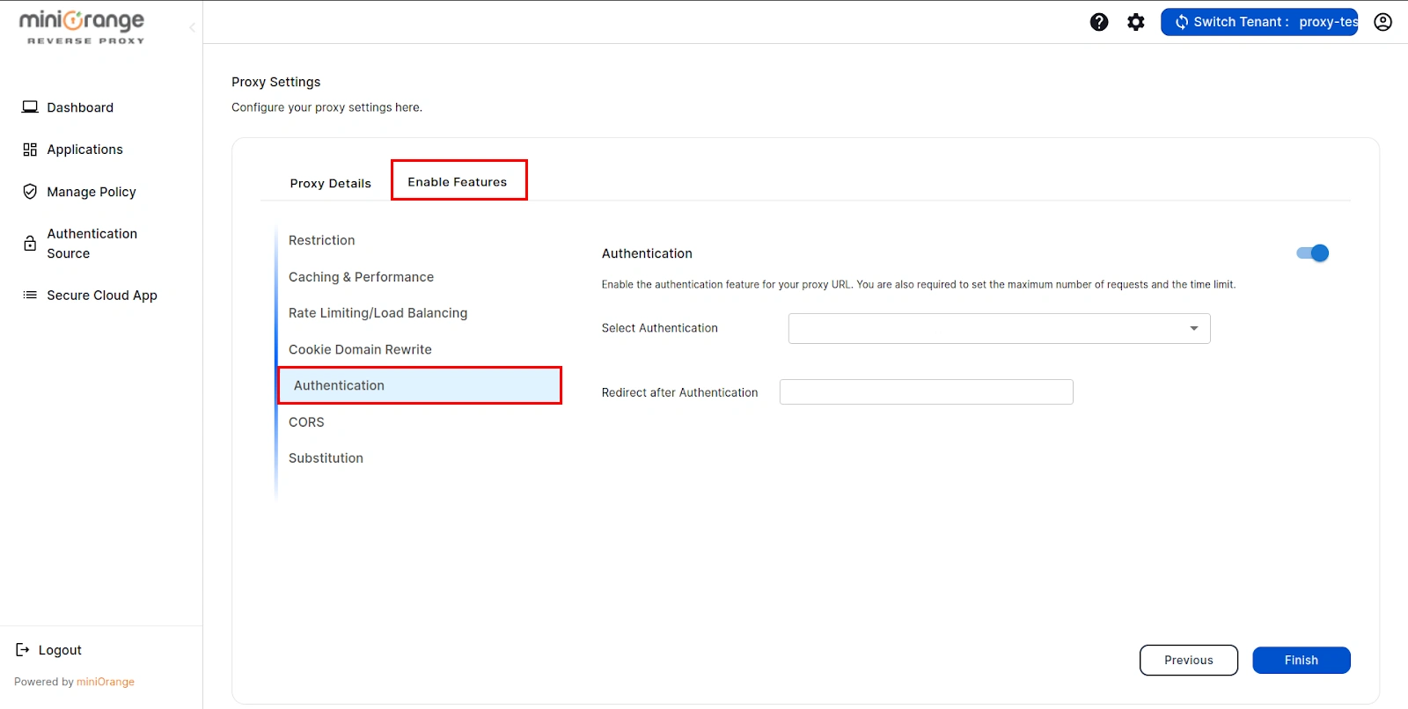Open the settings gear icon
The width and height of the screenshot is (1408, 709).
click(1136, 22)
